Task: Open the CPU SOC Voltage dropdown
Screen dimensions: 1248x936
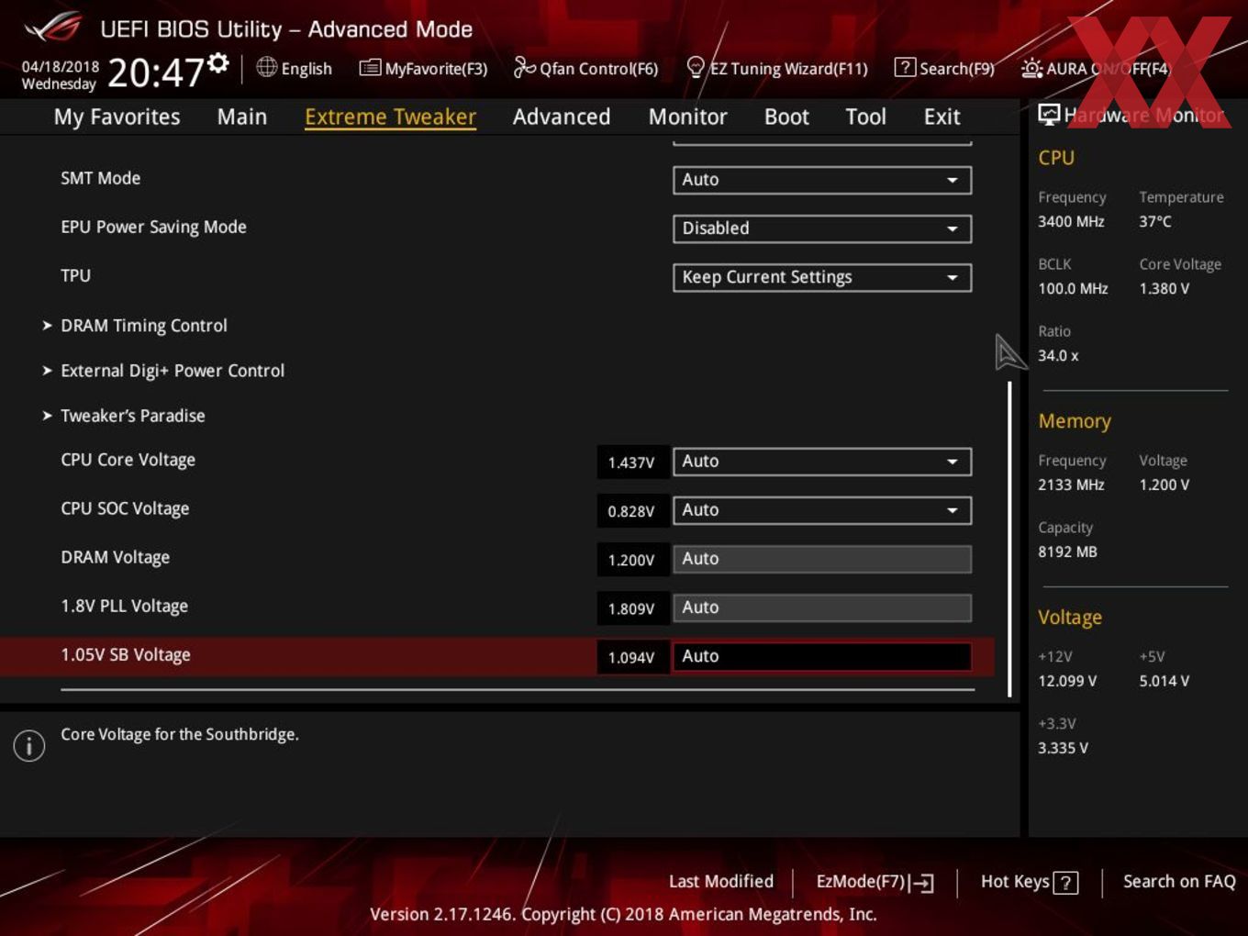Action: pos(822,510)
